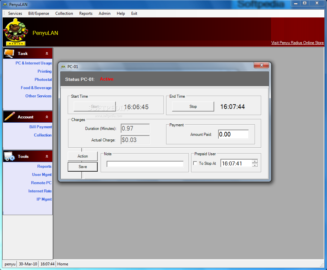Click the Tools panel header

pos(28,156)
